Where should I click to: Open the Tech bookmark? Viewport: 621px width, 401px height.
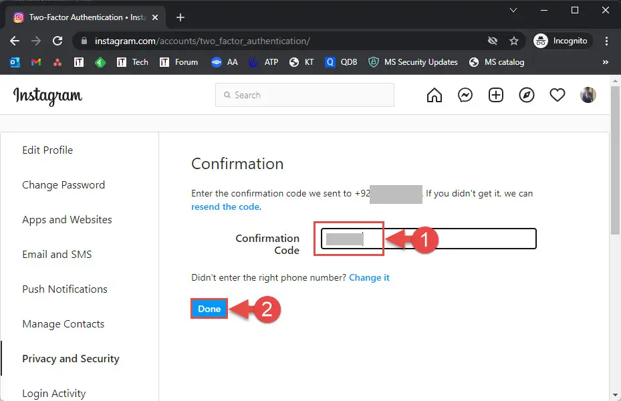132,62
